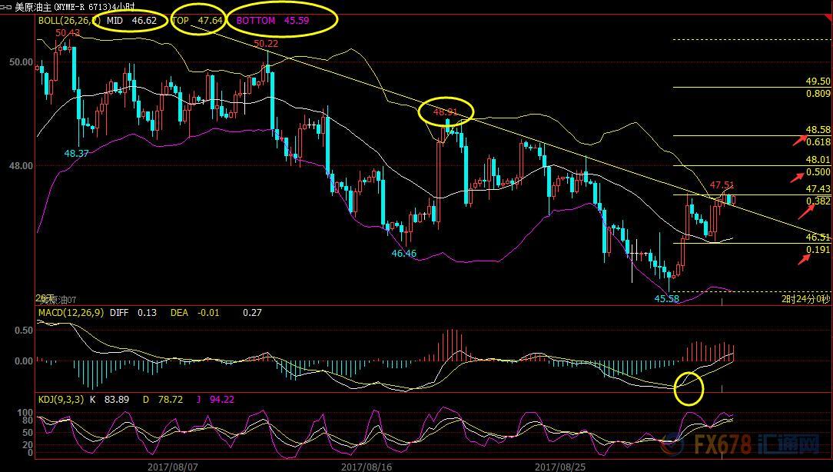
Task: Click the red arrow beside the 0.618 level
Action: point(800,139)
